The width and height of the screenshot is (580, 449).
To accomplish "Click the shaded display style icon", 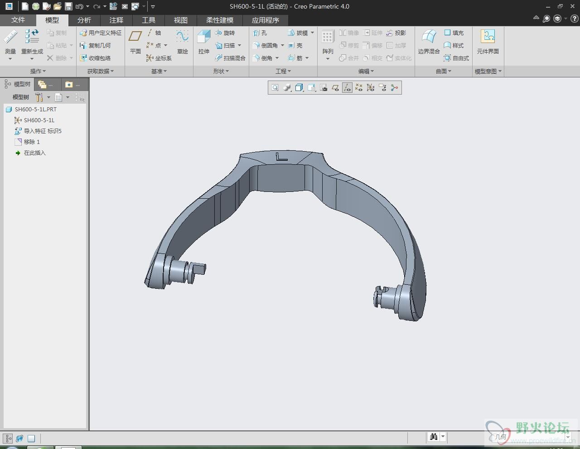I will point(287,88).
